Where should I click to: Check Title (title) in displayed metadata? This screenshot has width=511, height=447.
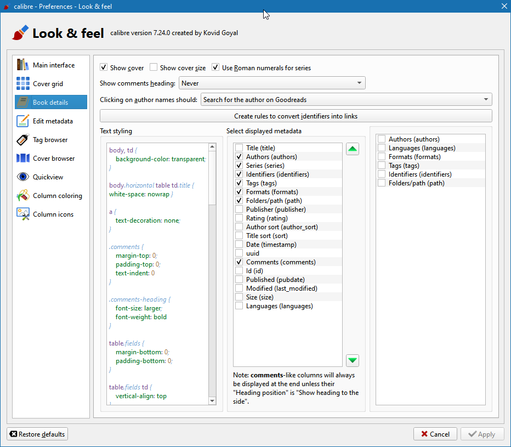[239, 148]
